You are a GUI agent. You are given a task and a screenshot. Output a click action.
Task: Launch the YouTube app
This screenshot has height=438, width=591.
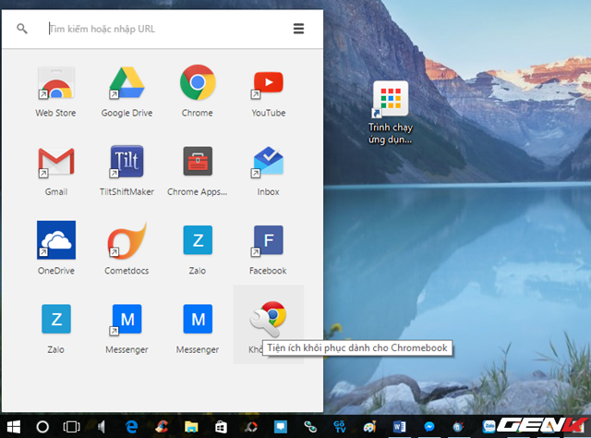[268, 83]
